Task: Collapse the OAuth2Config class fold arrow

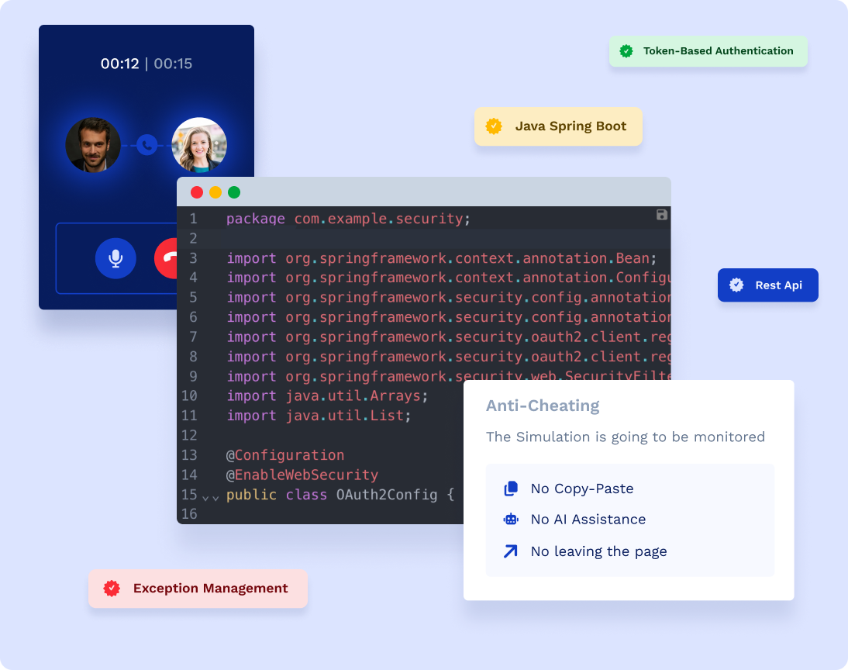Action: 211,496
